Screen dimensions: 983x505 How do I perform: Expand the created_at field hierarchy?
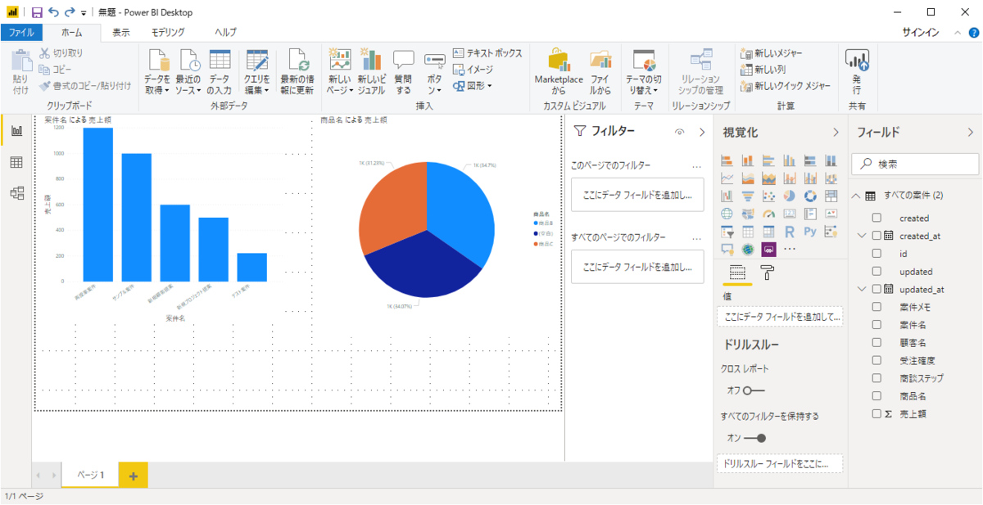click(x=861, y=236)
